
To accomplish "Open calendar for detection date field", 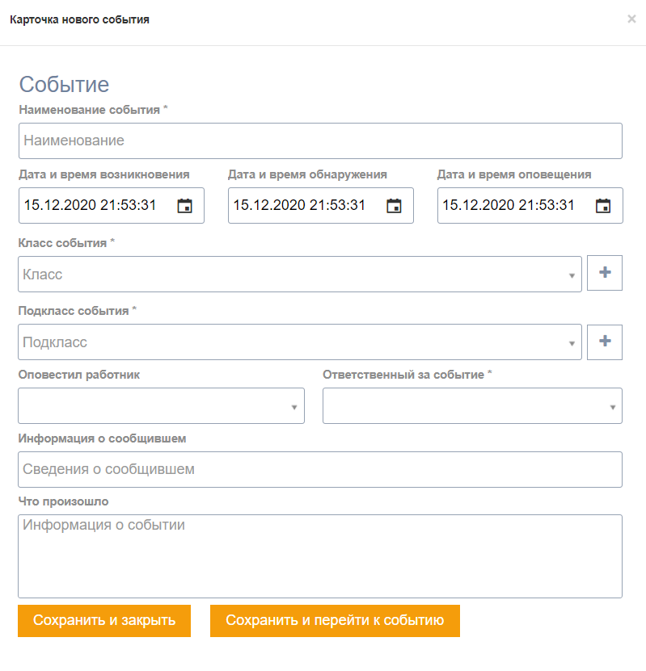I will [x=394, y=206].
